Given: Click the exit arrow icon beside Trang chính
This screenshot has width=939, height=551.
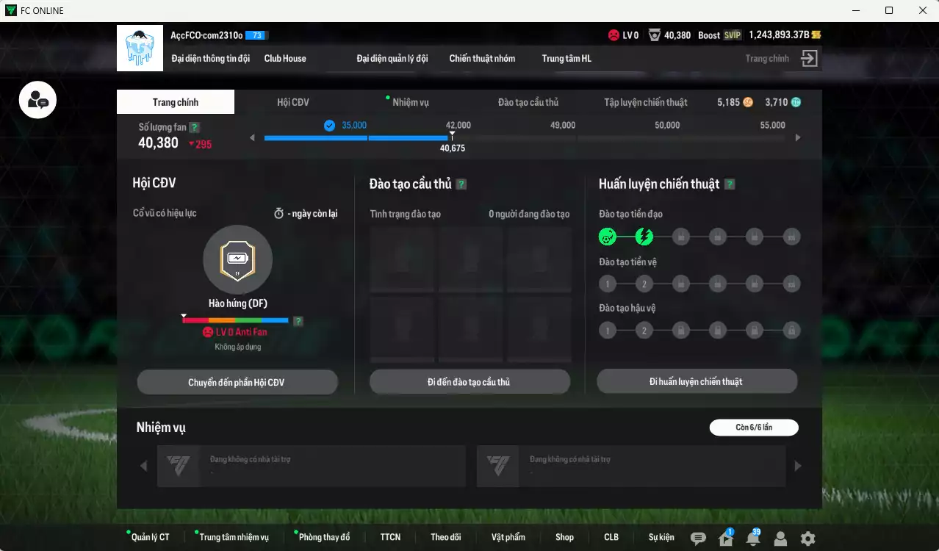Looking at the screenshot, I should pyautogui.click(x=809, y=59).
